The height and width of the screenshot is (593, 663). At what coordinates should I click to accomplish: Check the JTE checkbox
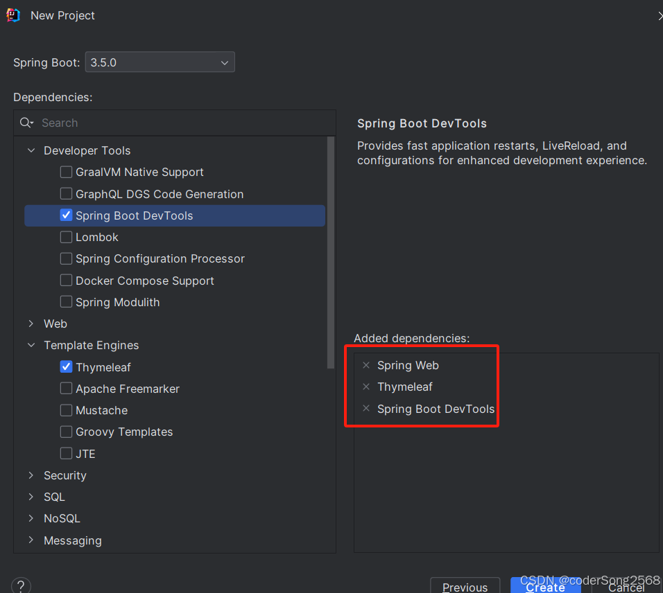point(66,454)
